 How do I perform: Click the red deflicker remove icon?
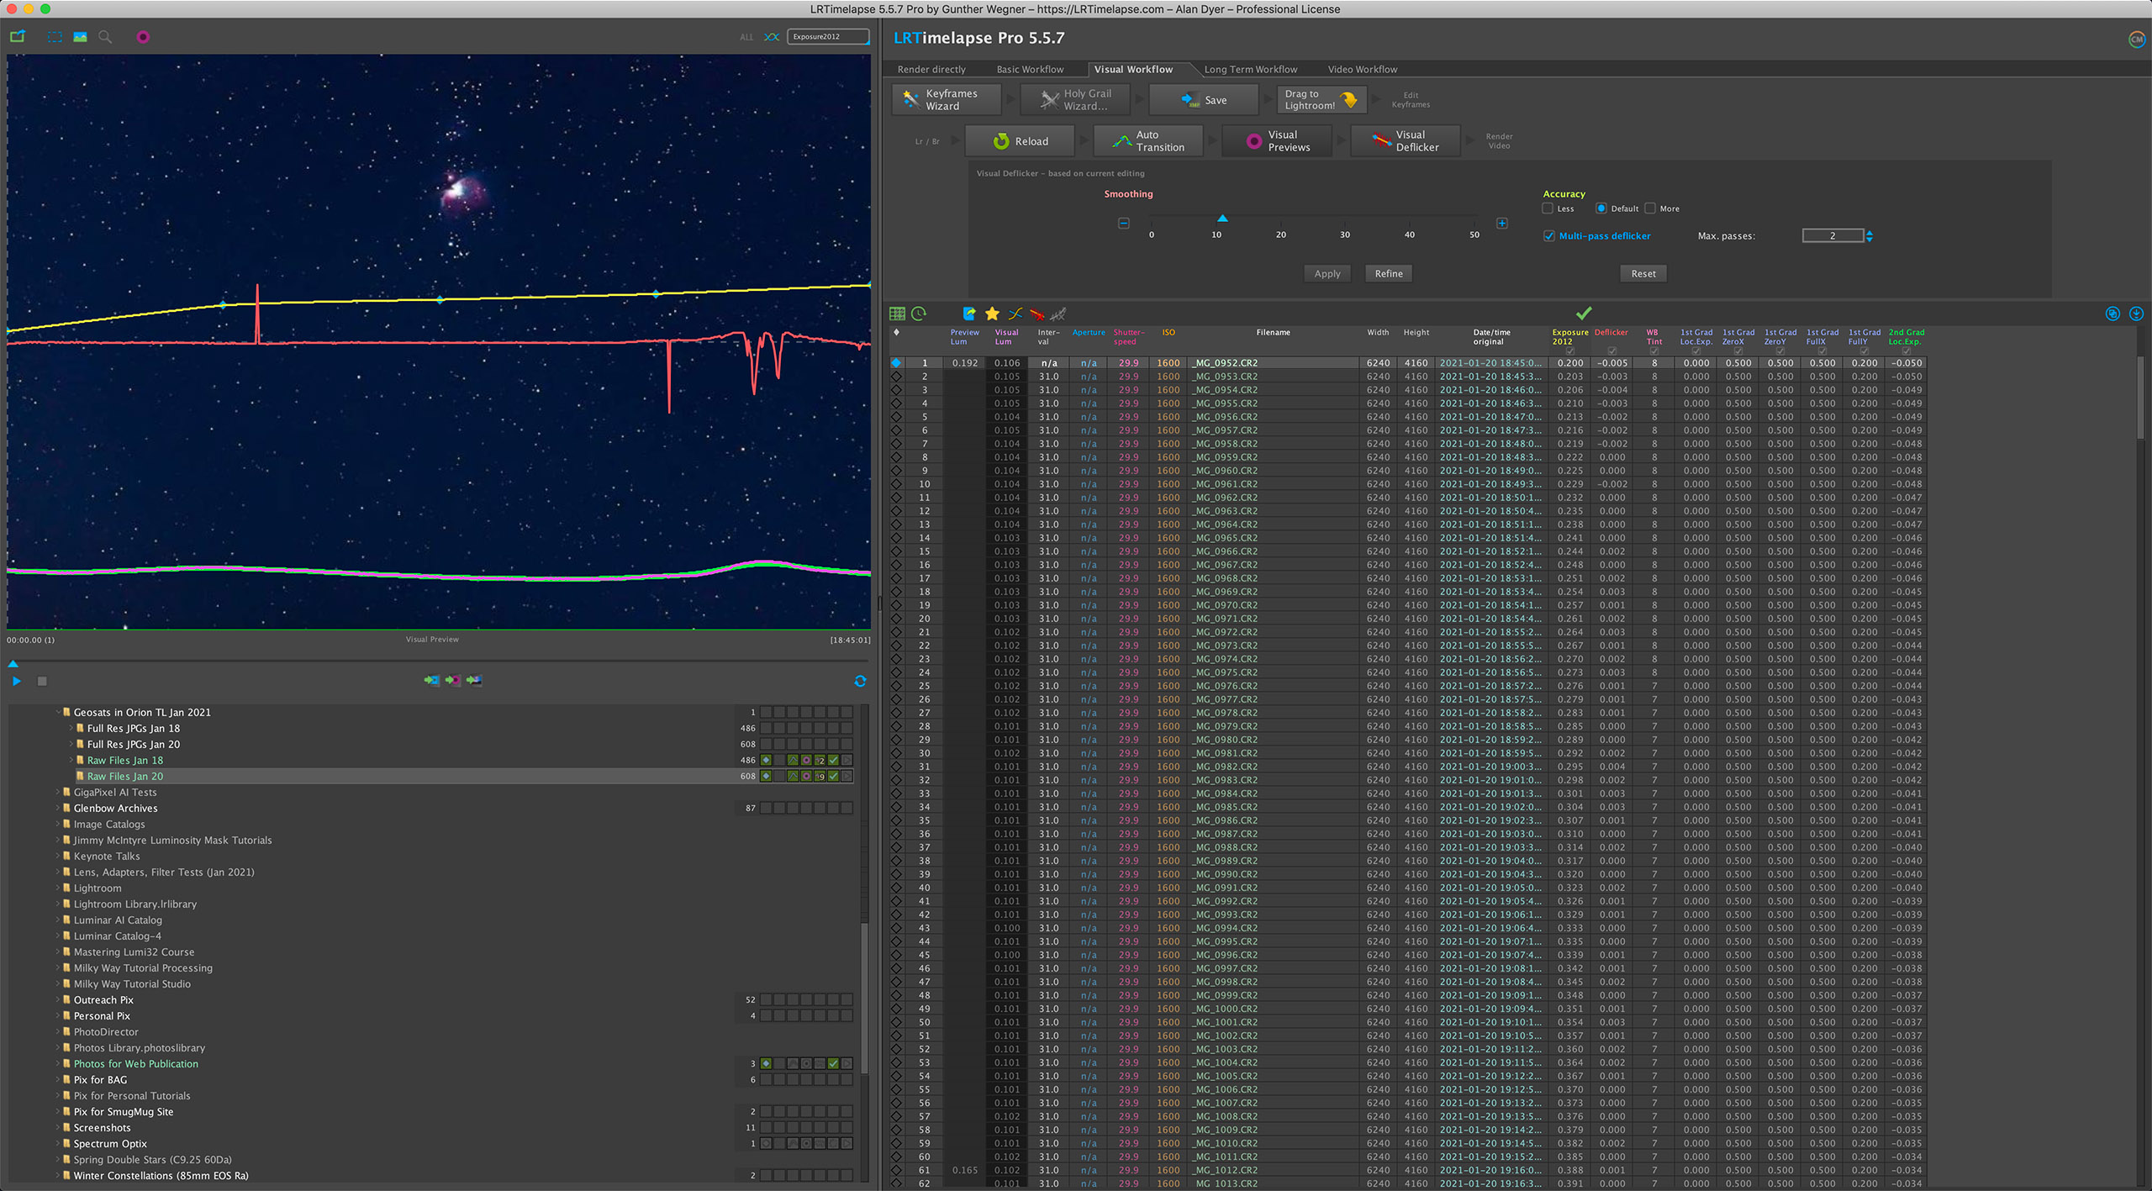click(1036, 314)
